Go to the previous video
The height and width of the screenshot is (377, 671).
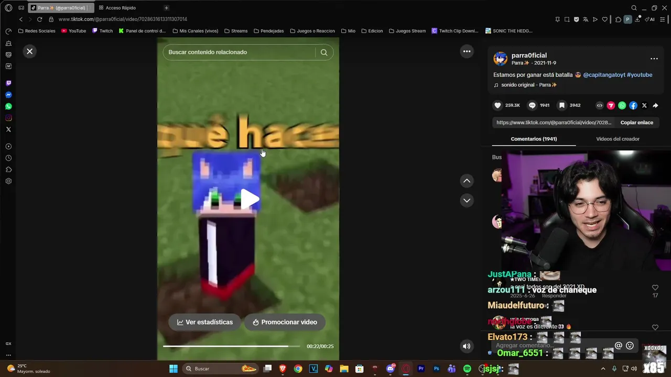[467, 181]
